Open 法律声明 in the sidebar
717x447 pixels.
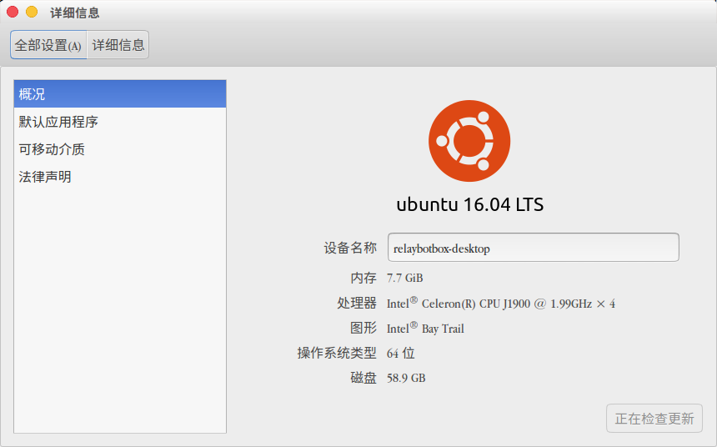[120, 177]
